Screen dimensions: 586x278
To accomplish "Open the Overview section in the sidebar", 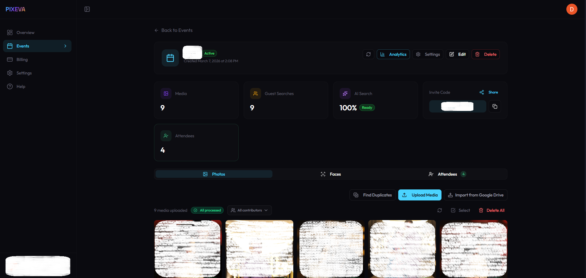I will [25, 32].
